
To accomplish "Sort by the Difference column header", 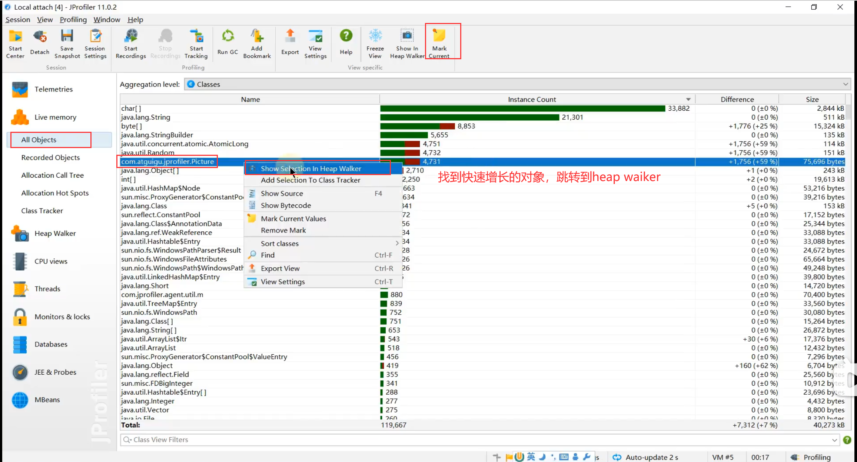I will 737,100.
